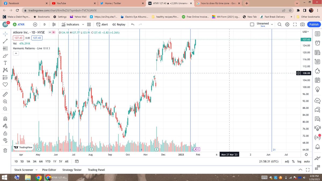Collapse the indicator legend arrow

pos(16,53)
